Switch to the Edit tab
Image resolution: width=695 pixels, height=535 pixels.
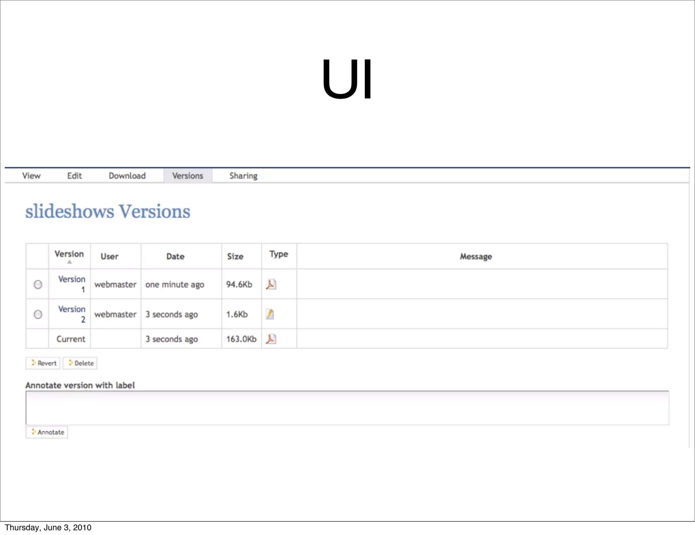point(74,176)
